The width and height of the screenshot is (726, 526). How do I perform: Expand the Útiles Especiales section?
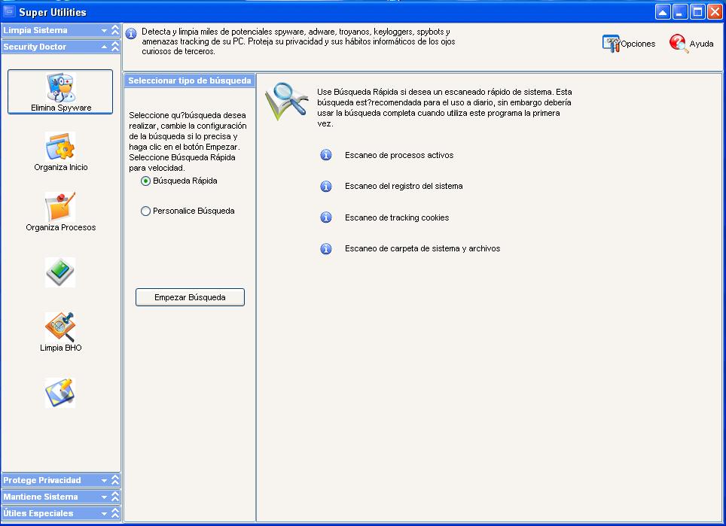tap(61, 513)
